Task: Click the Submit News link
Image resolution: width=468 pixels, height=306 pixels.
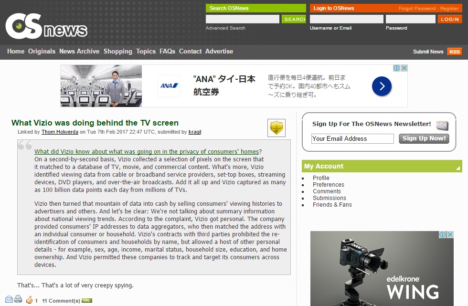Action: point(428,52)
